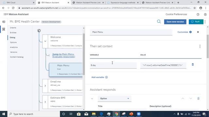Viewport: 209px width, 117px height.
Task: Open user profile icon in Watson header
Action: [205, 14]
